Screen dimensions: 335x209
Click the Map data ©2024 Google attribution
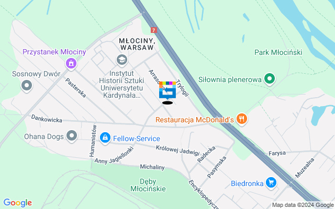pyautogui.click(x=303, y=205)
